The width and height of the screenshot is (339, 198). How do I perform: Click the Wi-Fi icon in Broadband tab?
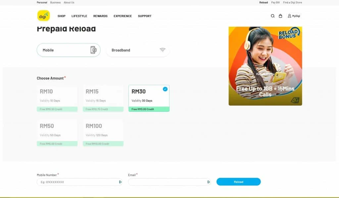(162, 50)
